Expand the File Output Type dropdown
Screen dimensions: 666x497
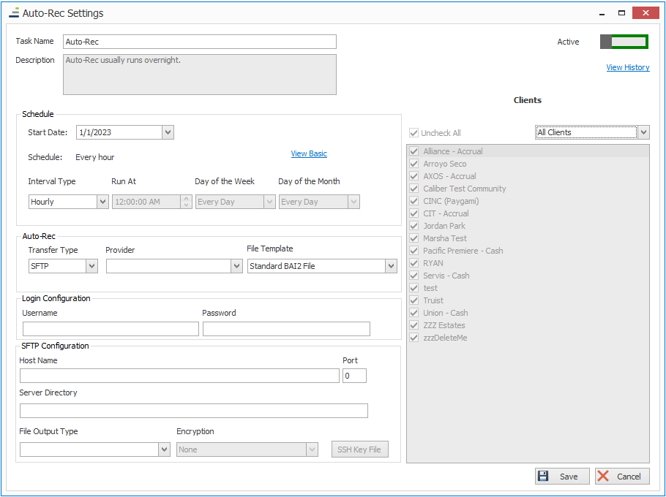click(164, 449)
